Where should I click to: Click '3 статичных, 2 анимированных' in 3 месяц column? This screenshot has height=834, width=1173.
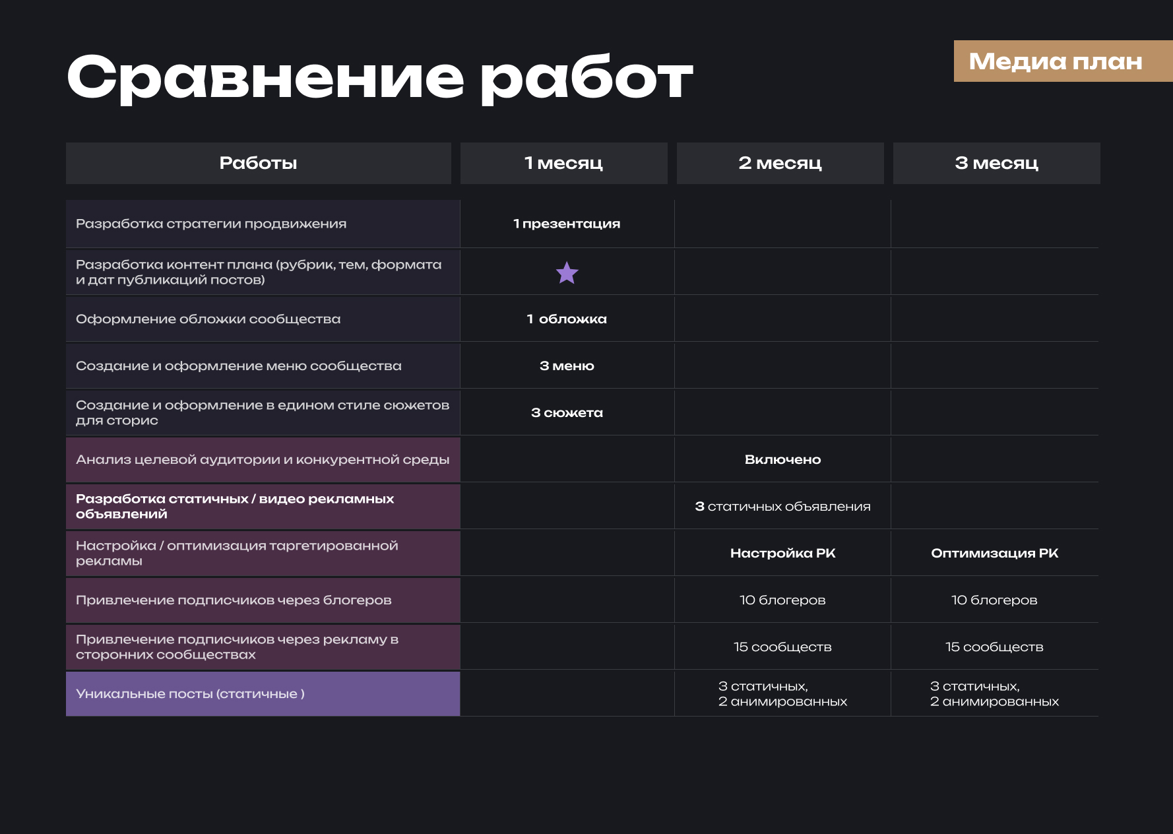point(994,693)
